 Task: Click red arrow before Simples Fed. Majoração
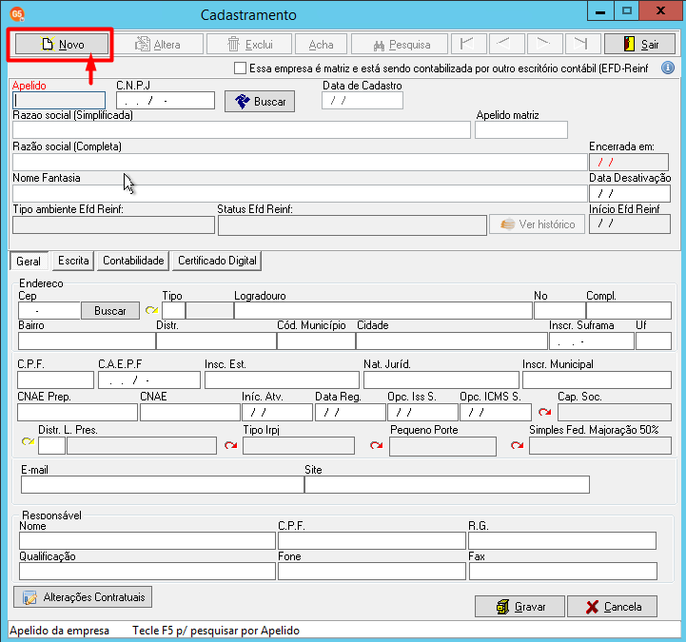pos(518,445)
